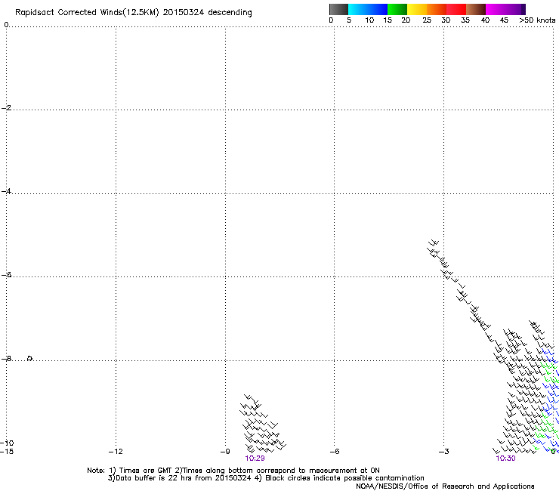Click the plot title 'Rapidscat Corrected Winds(12.5KM)'
This screenshot has width=559, height=491.
pos(87,13)
